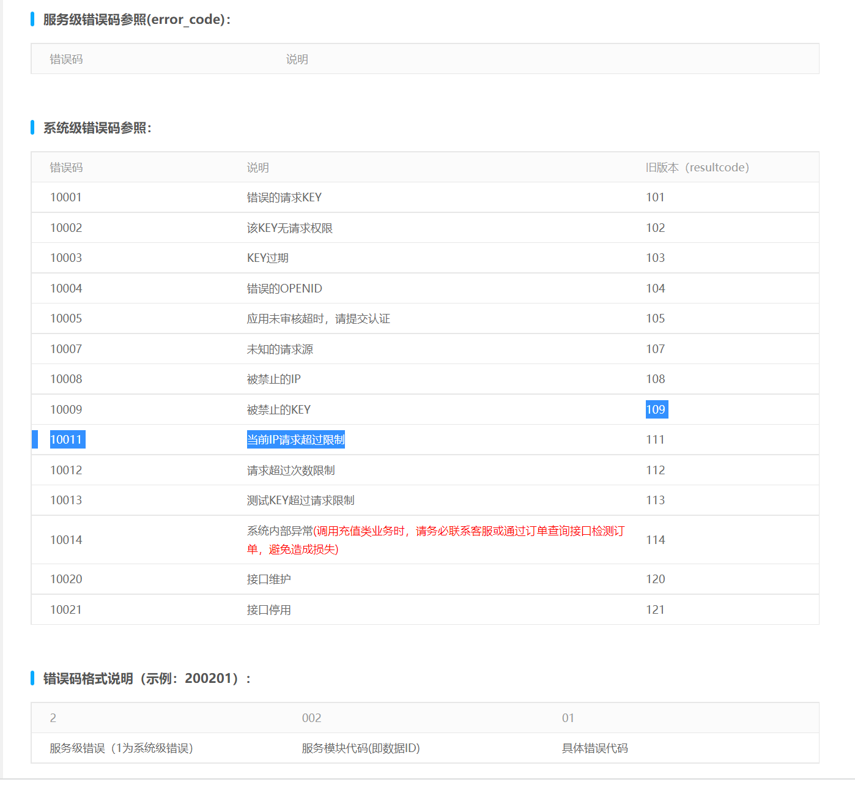The height and width of the screenshot is (801, 855).
Task: Click highlighted text 当前IP请求超过限制
Action: (x=296, y=439)
